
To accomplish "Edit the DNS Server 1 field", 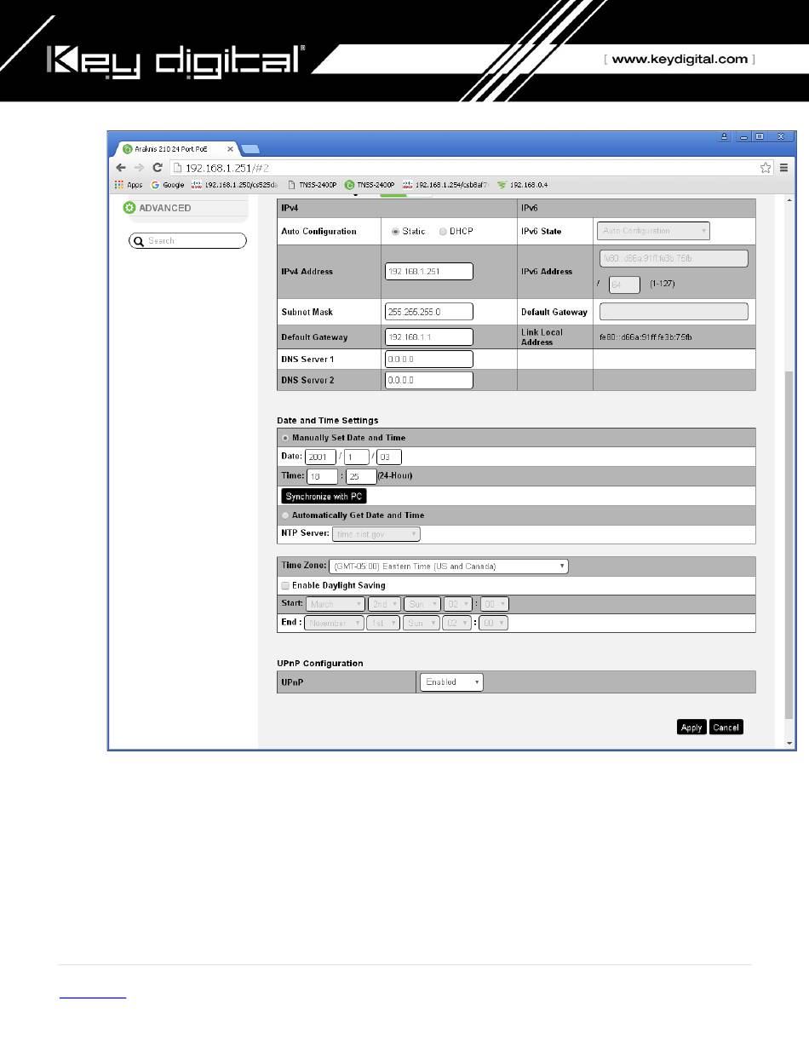I will [428, 359].
